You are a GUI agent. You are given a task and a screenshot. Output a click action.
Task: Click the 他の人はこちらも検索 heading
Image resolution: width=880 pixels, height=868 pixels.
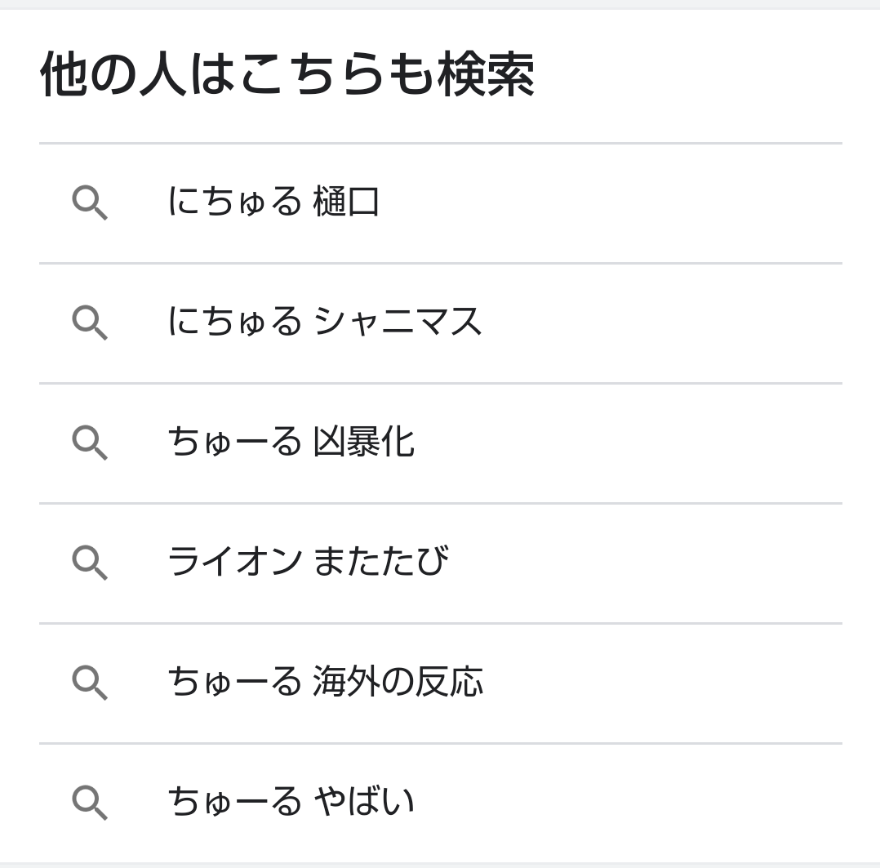[x=287, y=74]
